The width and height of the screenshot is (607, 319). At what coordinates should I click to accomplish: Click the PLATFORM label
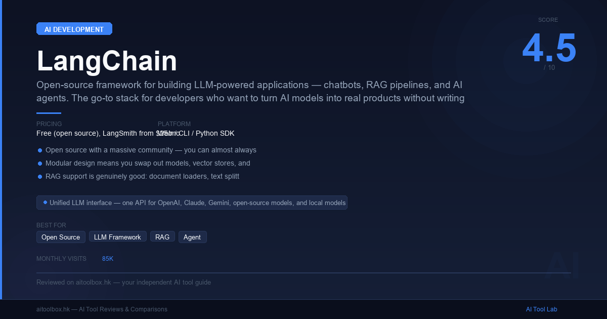click(x=174, y=124)
